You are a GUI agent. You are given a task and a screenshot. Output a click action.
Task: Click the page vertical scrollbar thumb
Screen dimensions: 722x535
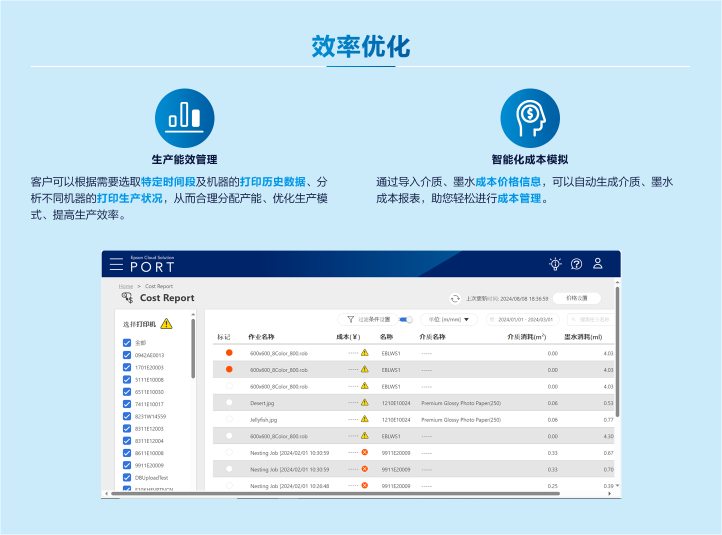(617, 351)
